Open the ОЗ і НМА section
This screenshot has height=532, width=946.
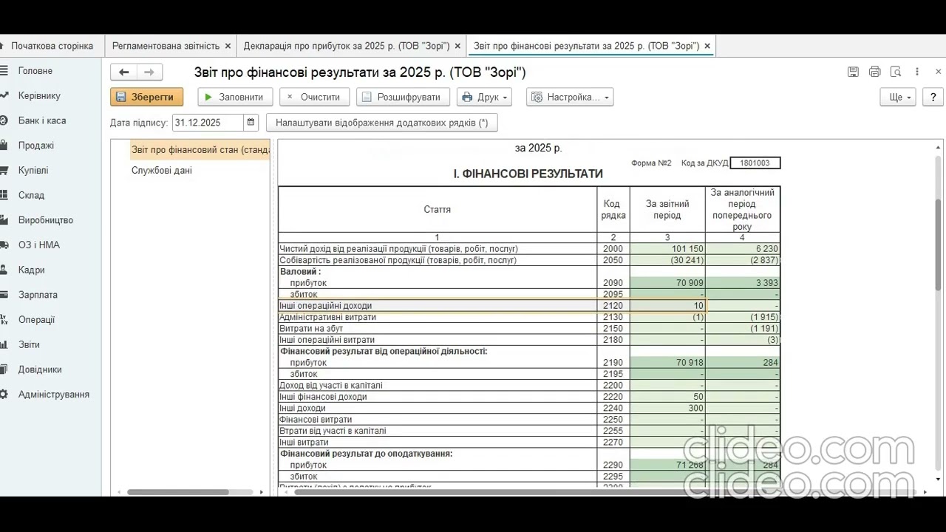(x=39, y=245)
